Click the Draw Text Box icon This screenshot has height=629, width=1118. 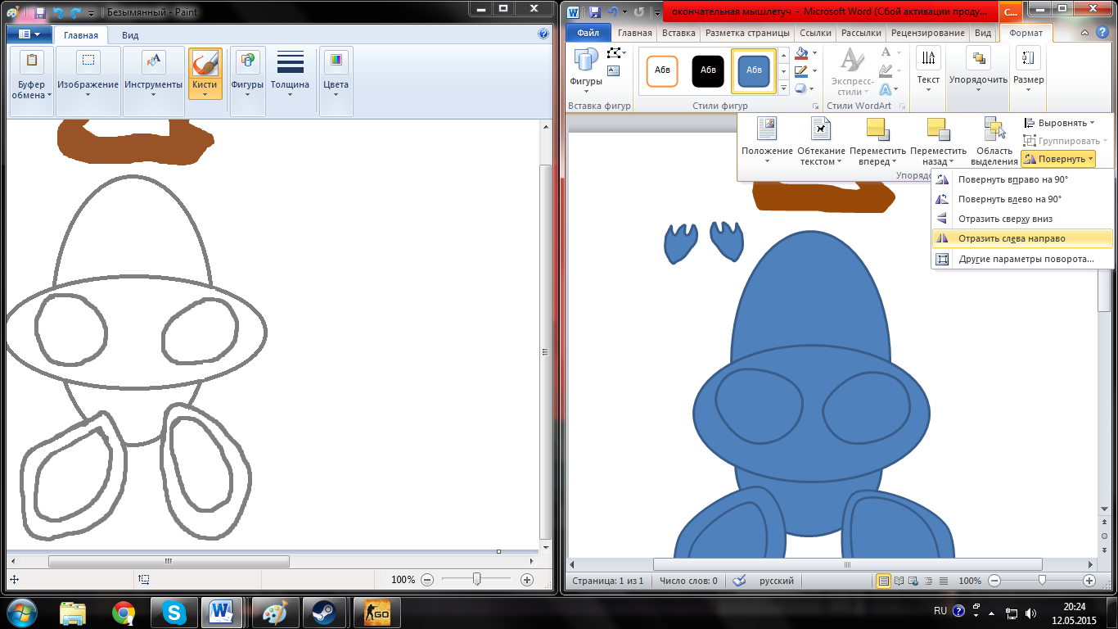[614, 71]
